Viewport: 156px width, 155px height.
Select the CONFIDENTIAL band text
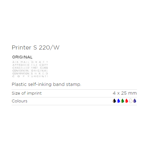click(21, 71)
